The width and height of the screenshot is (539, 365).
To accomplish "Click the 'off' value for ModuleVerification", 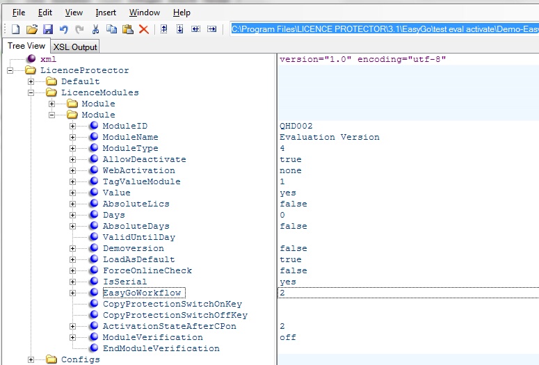I will click(288, 337).
